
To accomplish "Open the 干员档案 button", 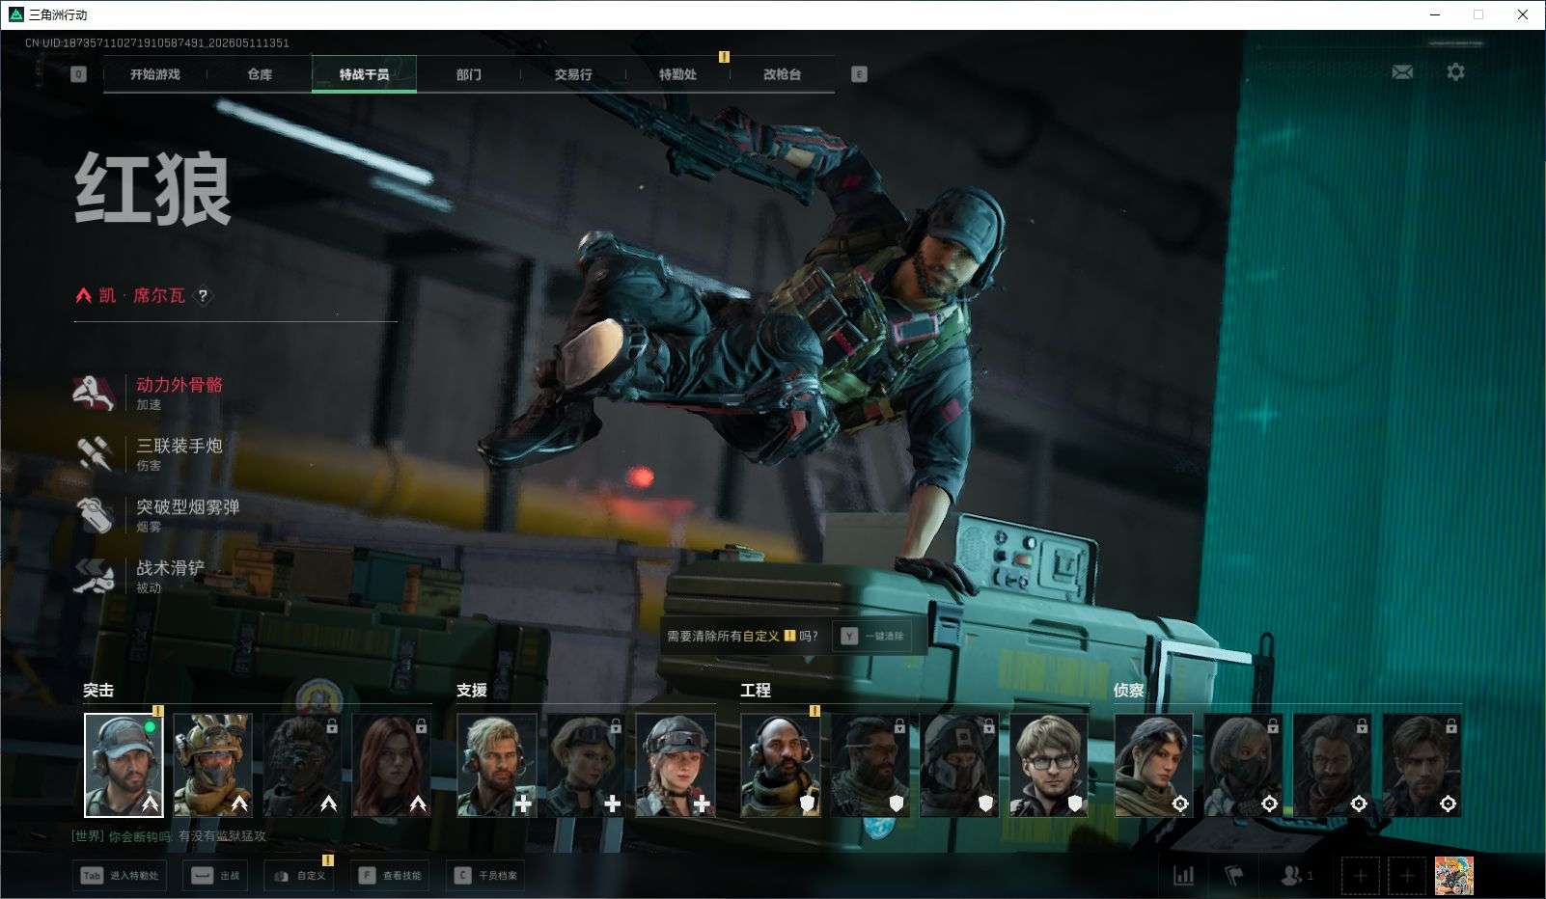I will [485, 876].
